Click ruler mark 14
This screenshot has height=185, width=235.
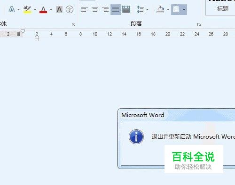coord(124,34)
